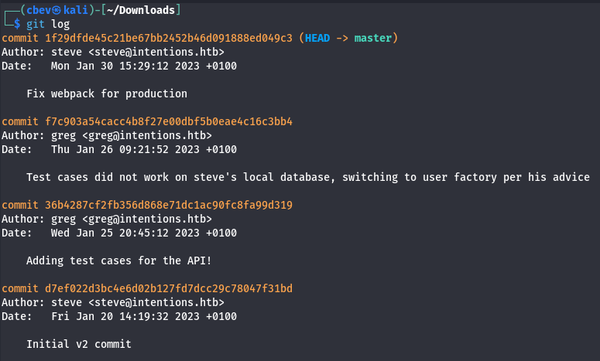This screenshot has width=600, height=361.
Task: Click the 'Test cases did not work' commit message
Action: coord(308,177)
